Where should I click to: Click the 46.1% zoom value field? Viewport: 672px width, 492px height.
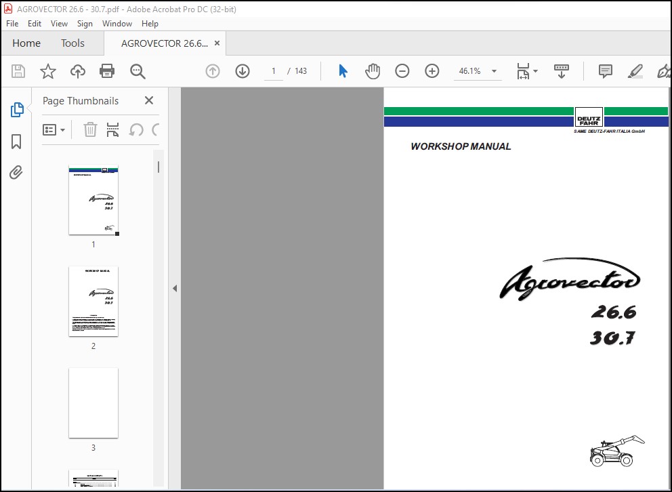tap(469, 71)
